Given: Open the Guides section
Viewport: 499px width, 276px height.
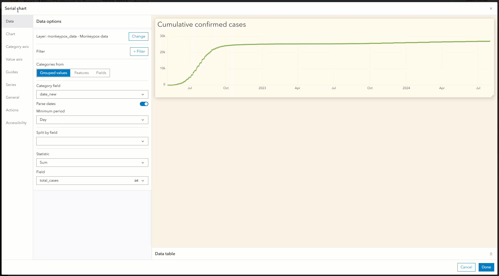Looking at the screenshot, I should pyautogui.click(x=12, y=72).
